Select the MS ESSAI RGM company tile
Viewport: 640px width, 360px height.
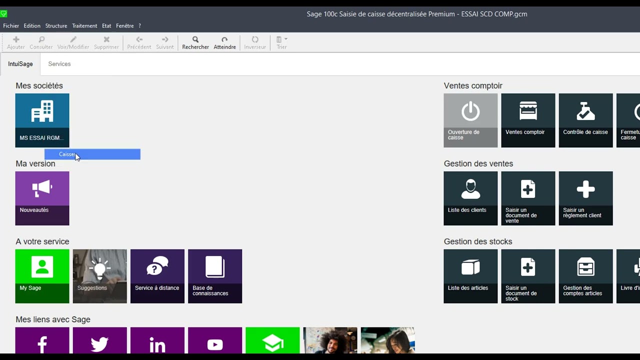click(42, 120)
